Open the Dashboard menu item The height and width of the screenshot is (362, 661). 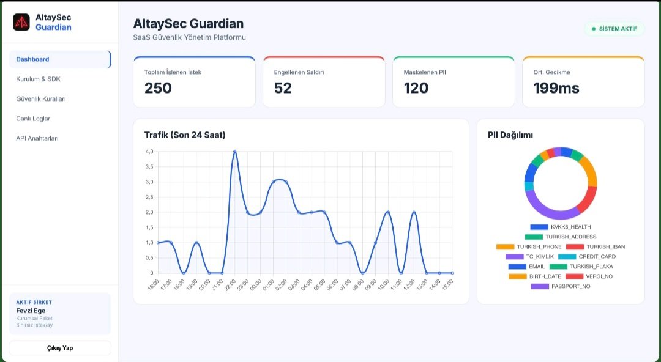[x=60, y=59]
